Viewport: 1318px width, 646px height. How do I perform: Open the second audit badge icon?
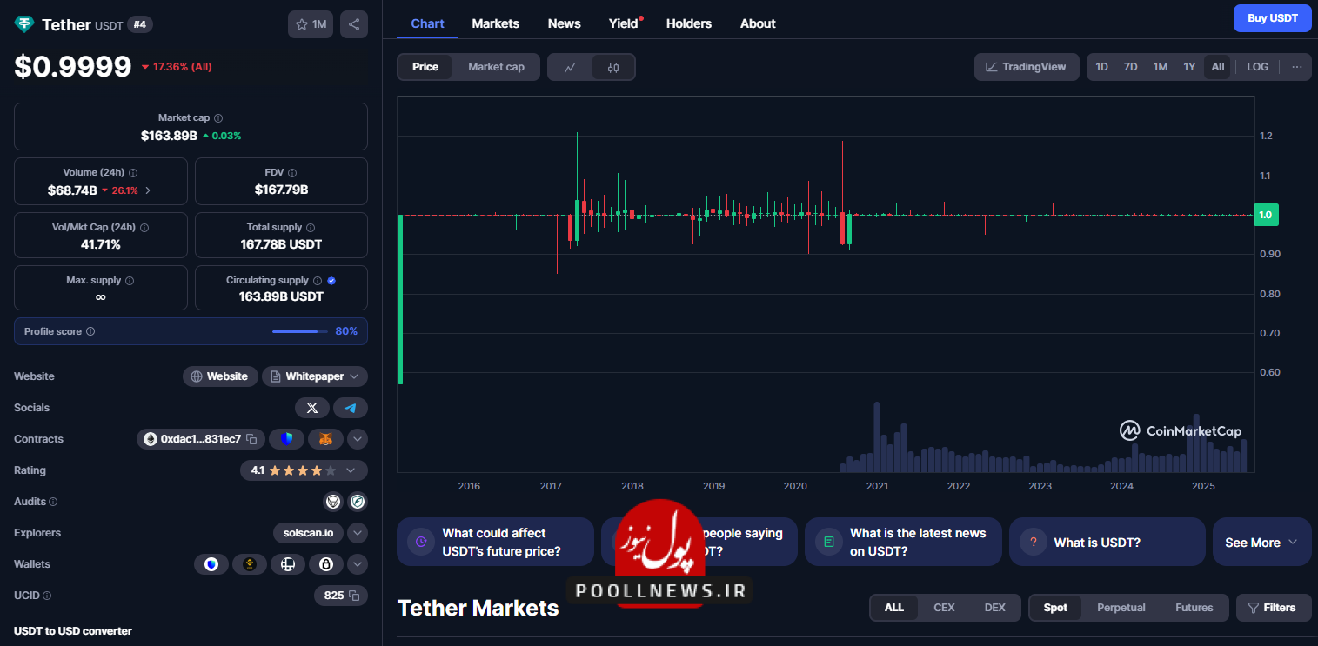(358, 502)
